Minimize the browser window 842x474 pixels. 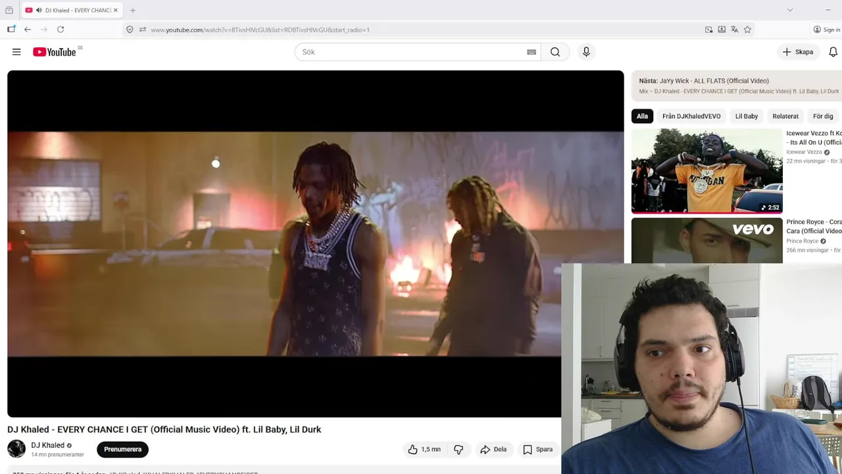tap(828, 10)
